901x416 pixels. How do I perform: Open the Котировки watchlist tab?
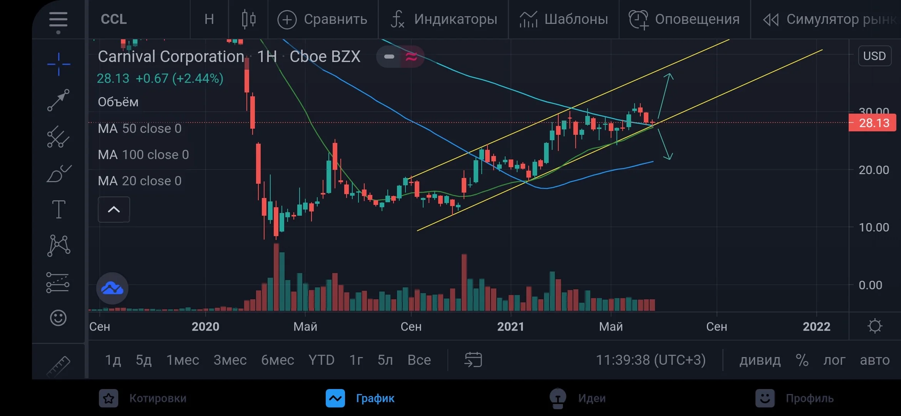(x=142, y=398)
